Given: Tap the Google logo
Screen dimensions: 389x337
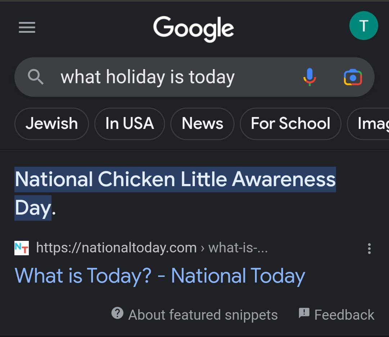Looking at the screenshot, I should point(193,29).
